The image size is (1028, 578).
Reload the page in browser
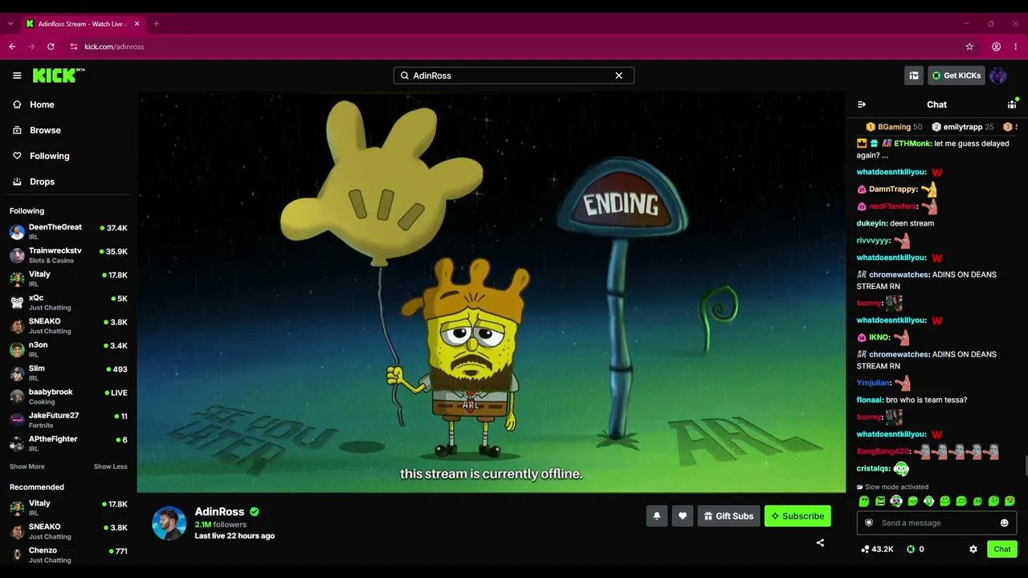pos(51,47)
